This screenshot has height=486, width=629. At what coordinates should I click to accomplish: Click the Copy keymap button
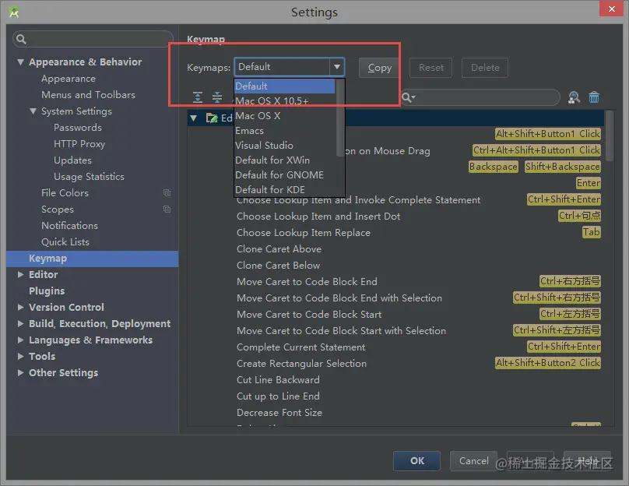[x=379, y=68]
